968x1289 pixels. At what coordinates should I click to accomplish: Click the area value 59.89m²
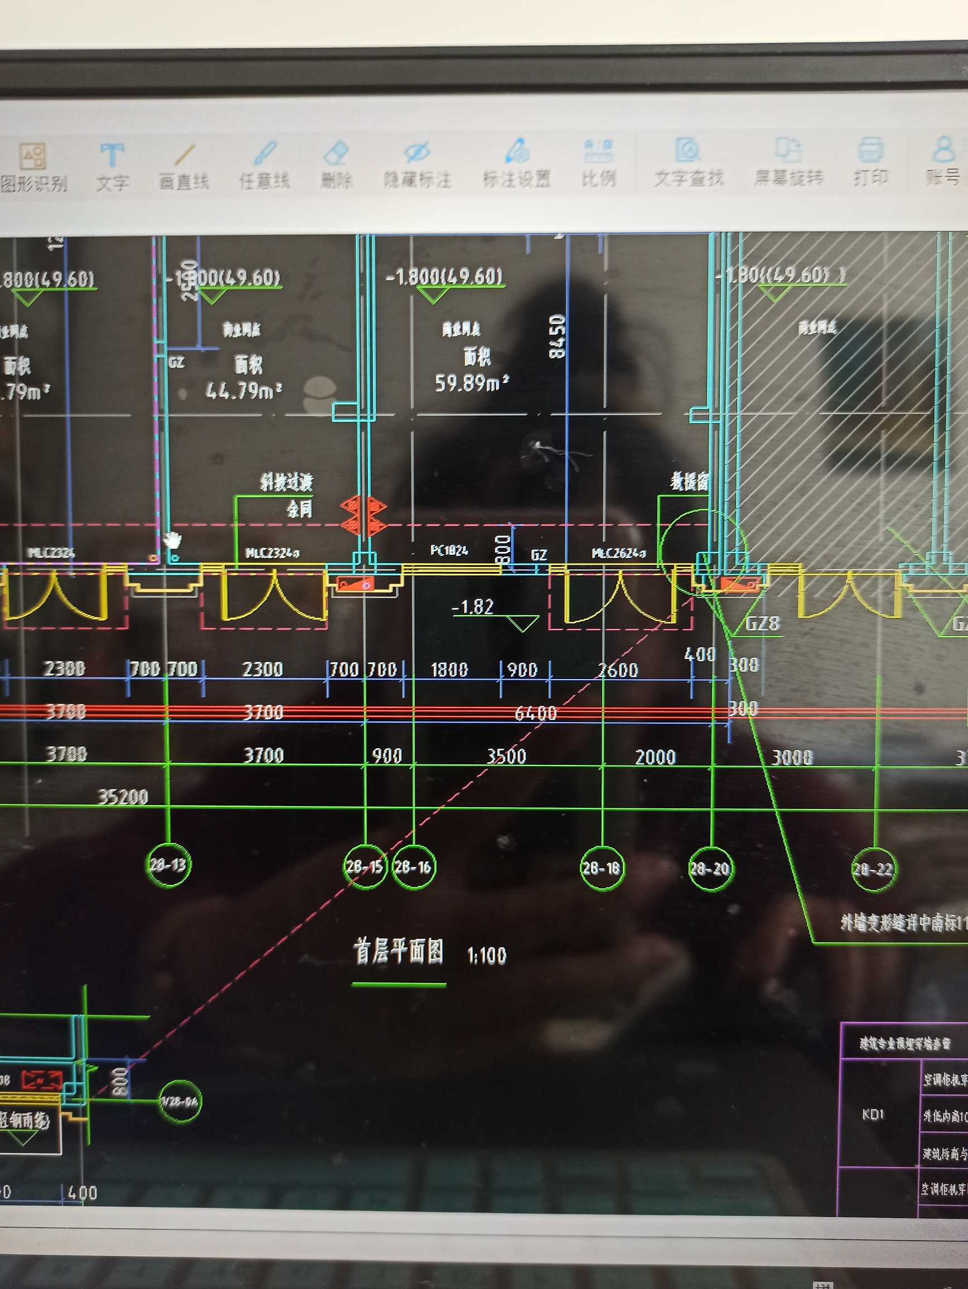[473, 383]
